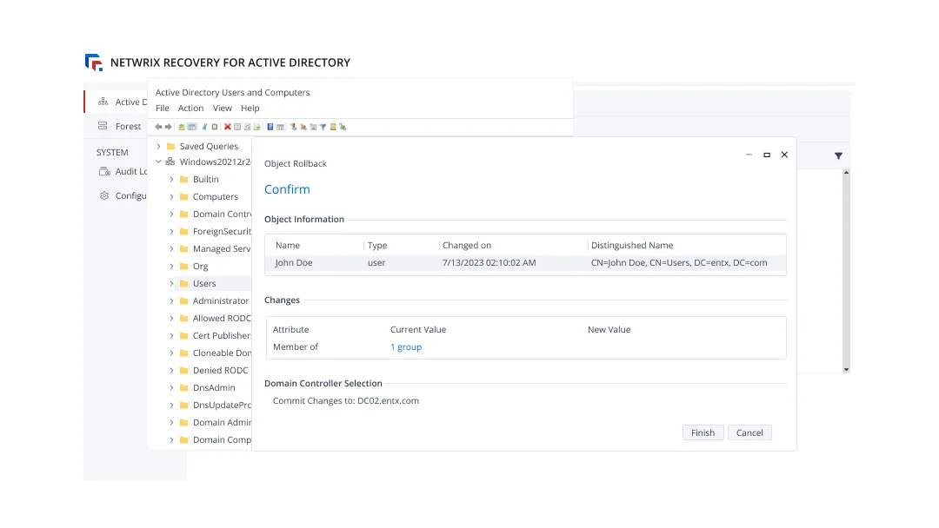Click the blue Help question mark icon

pos(270,127)
